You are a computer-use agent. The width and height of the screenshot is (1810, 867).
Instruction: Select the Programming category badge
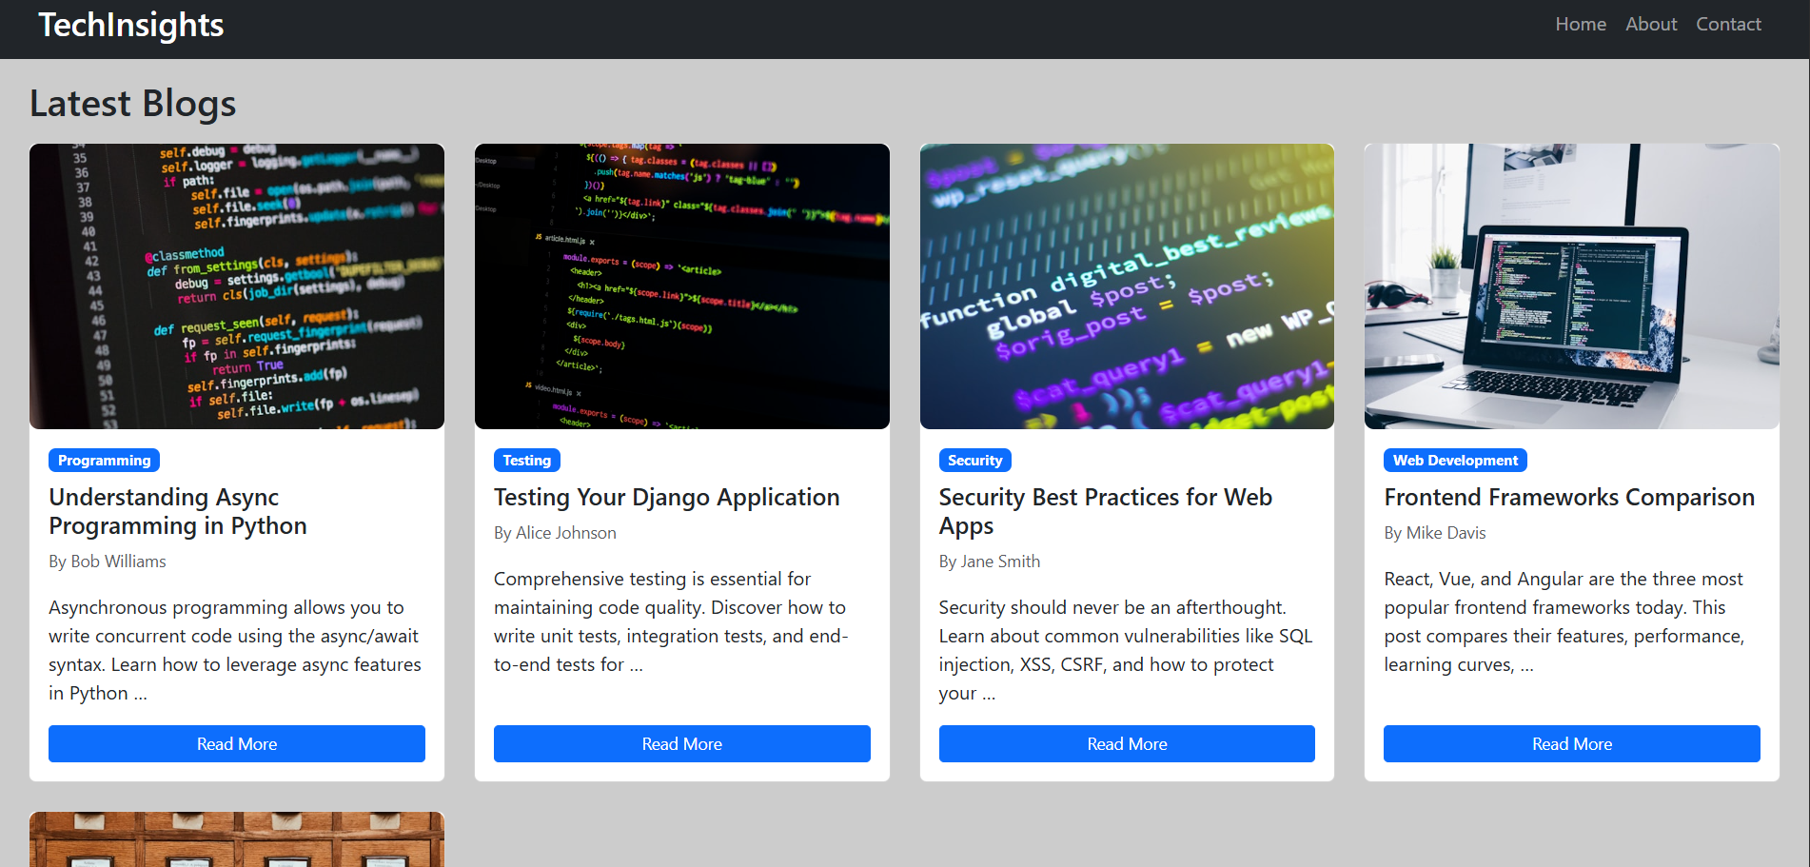[x=104, y=461]
